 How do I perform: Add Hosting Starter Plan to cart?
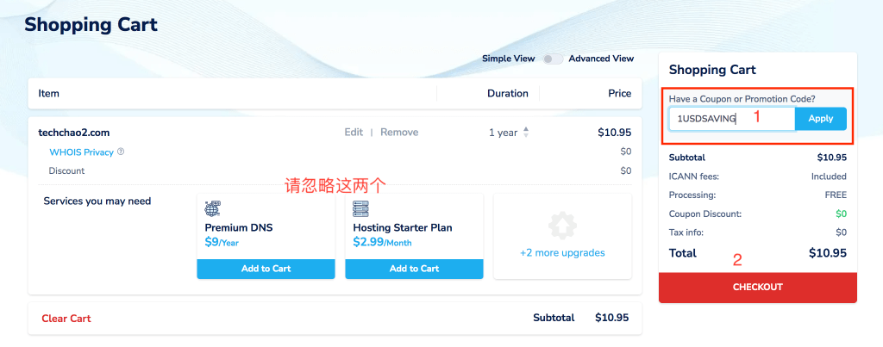(x=414, y=269)
